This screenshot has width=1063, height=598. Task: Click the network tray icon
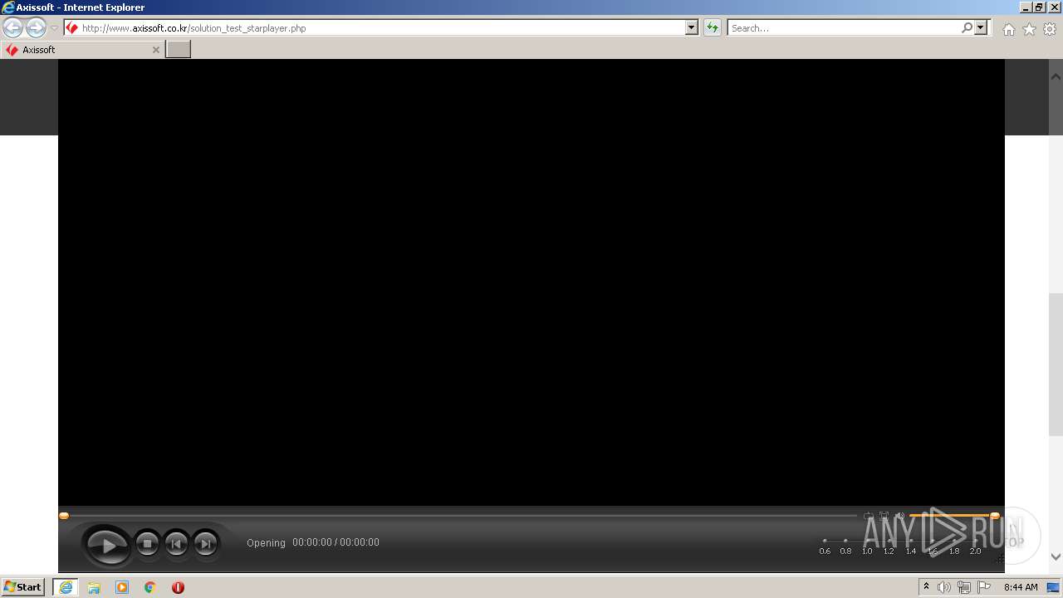tap(964, 587)
